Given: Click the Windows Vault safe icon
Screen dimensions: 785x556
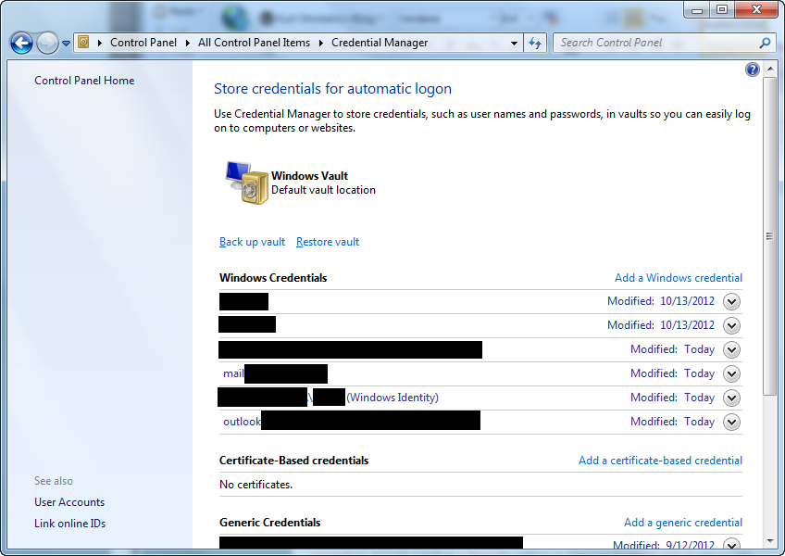Looking at the screenshot, I should (244, 182).
